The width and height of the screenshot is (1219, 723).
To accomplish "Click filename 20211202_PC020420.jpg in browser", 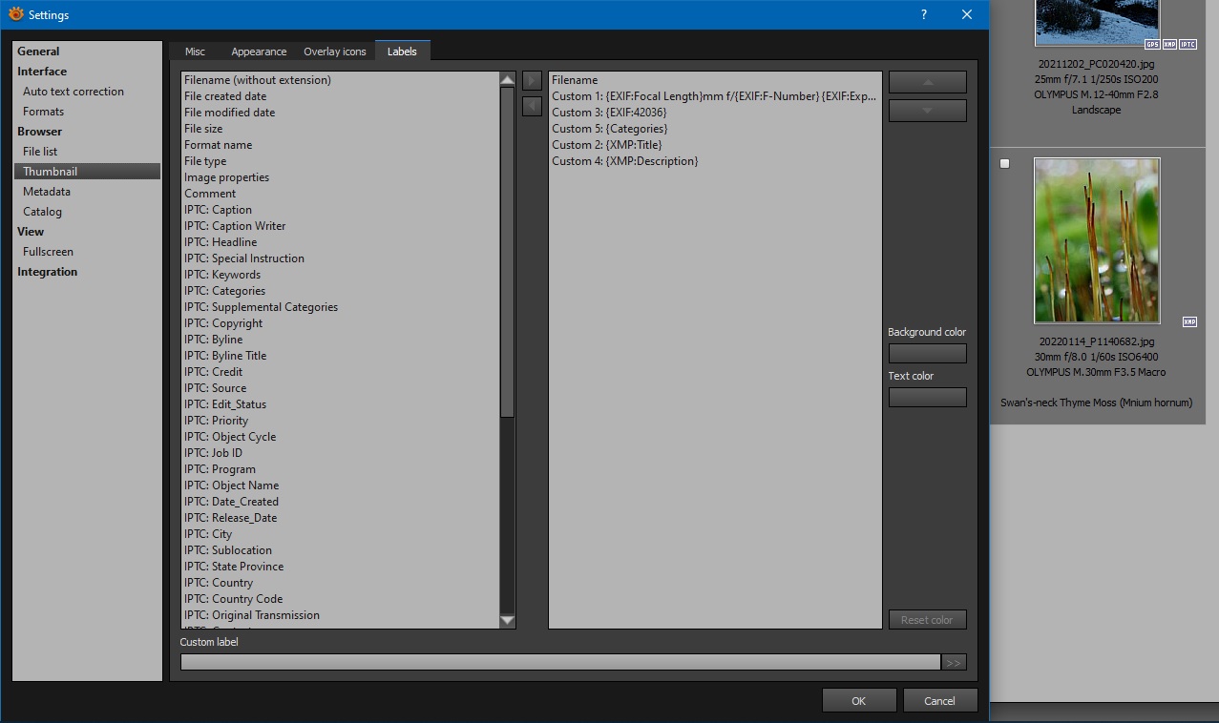I will click(x=1097, y=64).
